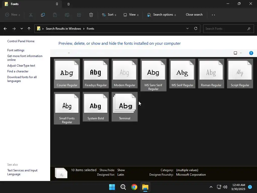
Task: Click the 'Microsoft Corporation' designer value
Action: tap(191, 175)
